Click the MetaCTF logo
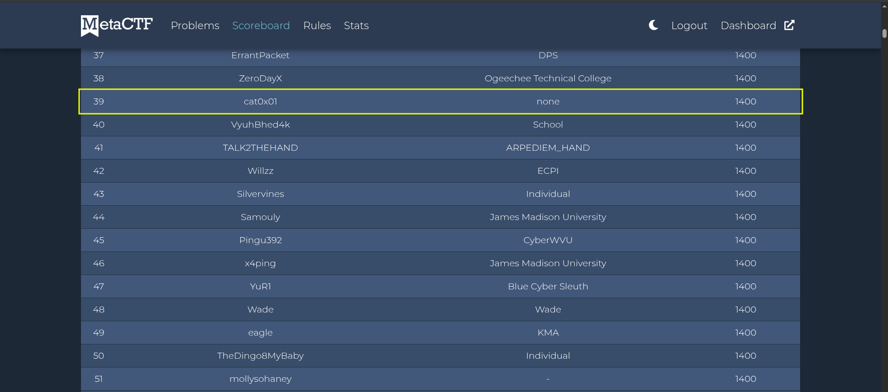 (117, 25)
